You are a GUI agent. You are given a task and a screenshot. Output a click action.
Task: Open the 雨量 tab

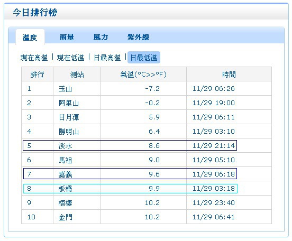[x=67, y=37]
